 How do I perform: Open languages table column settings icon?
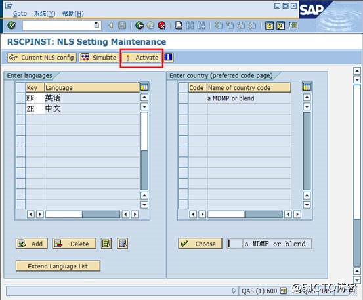click(x=144, y=87)
